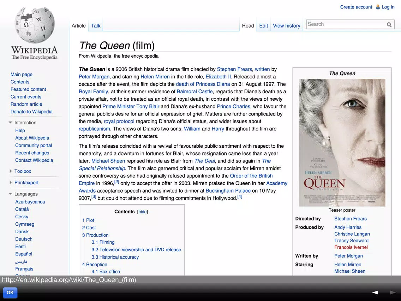Click the Log in user icon
401x301 pixels.
click(x=378, y=7)
